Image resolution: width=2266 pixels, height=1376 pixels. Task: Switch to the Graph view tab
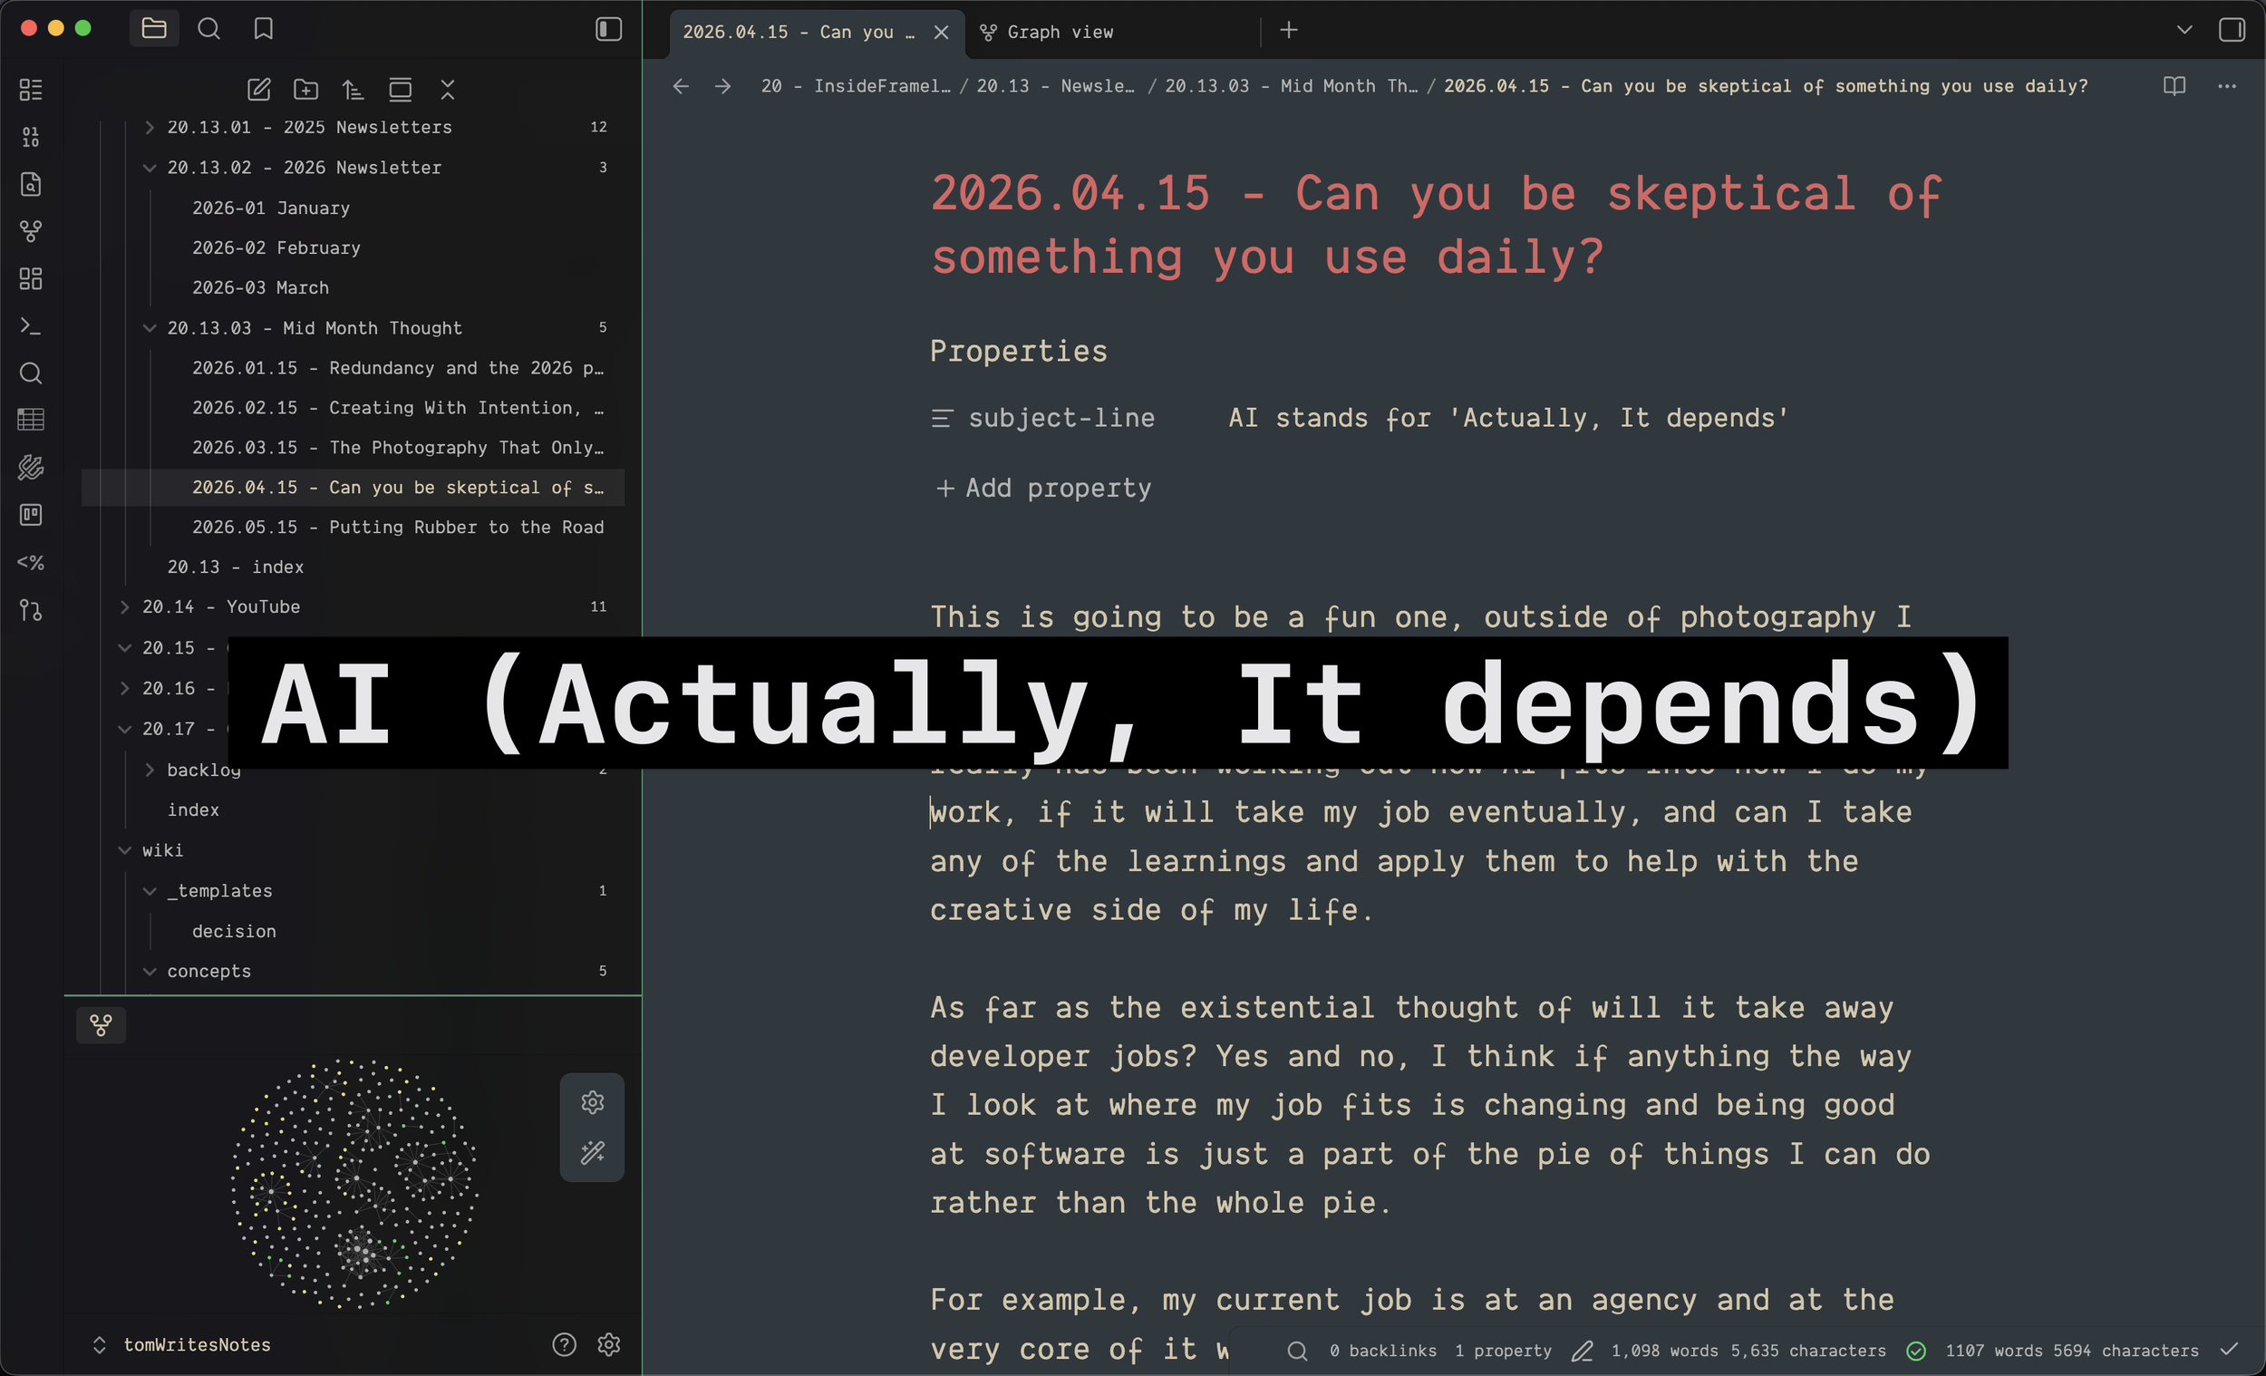pyautogui.click(x=1060, y=33)
